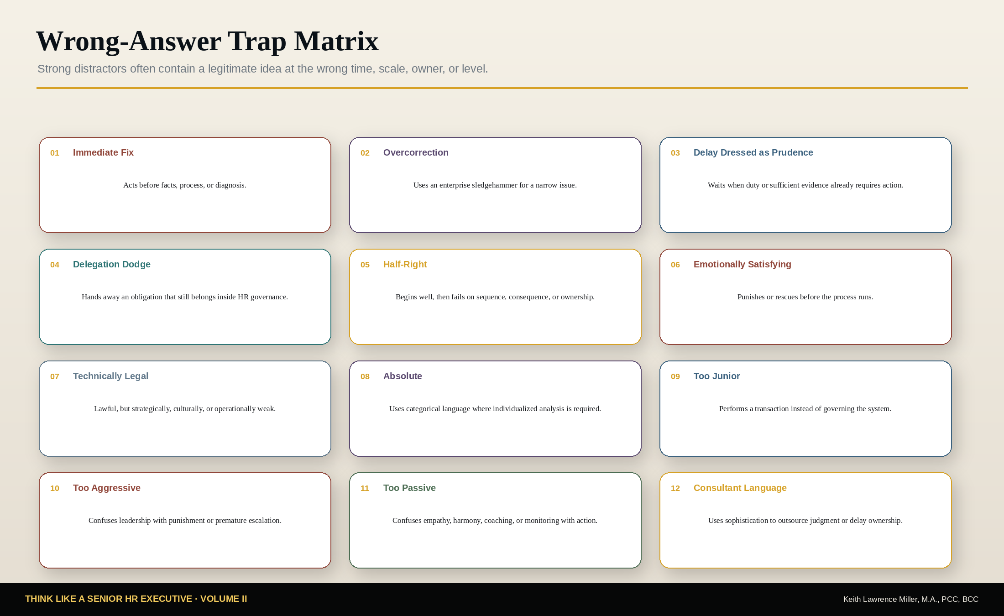
Task: Click 'Begins well, then fails on sequence' text
Action: point(495,297)
